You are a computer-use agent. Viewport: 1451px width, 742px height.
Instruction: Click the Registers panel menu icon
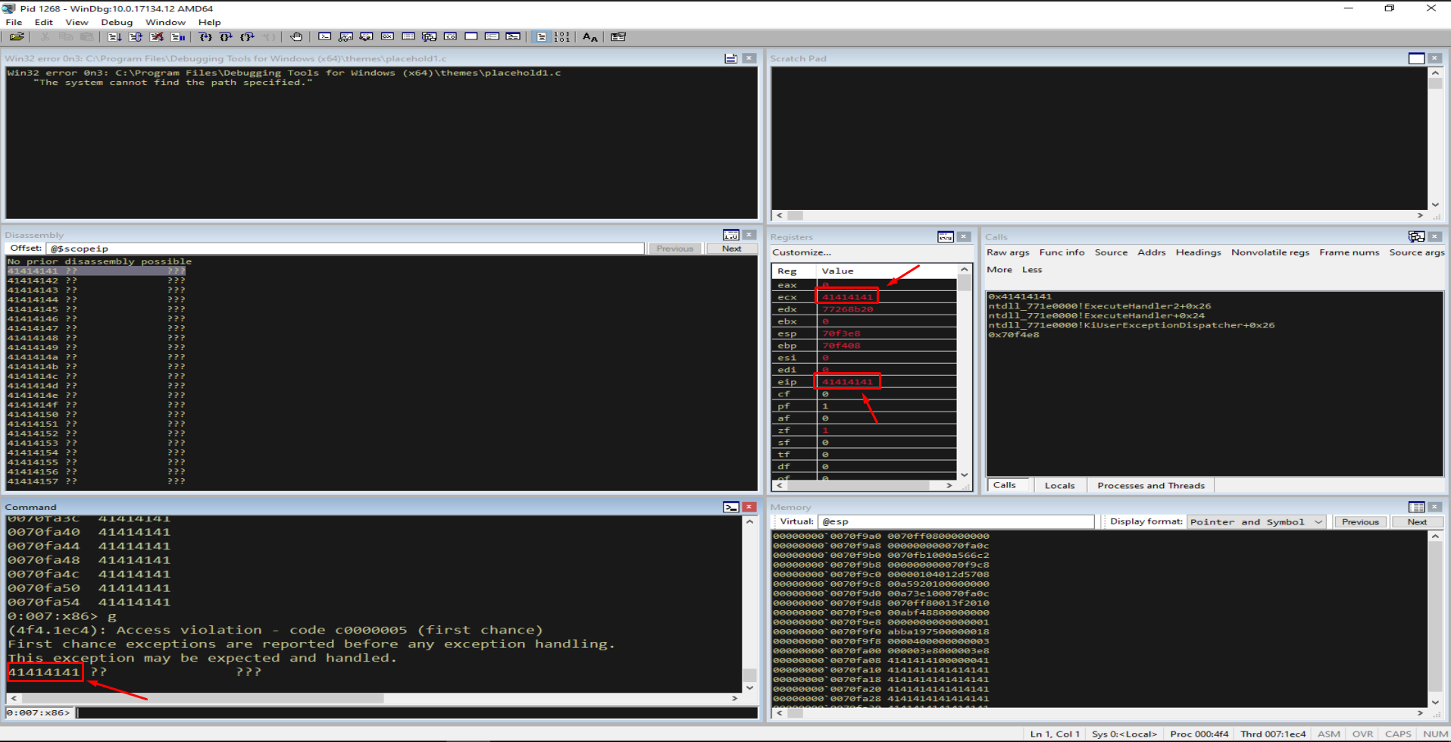(946, 236)
